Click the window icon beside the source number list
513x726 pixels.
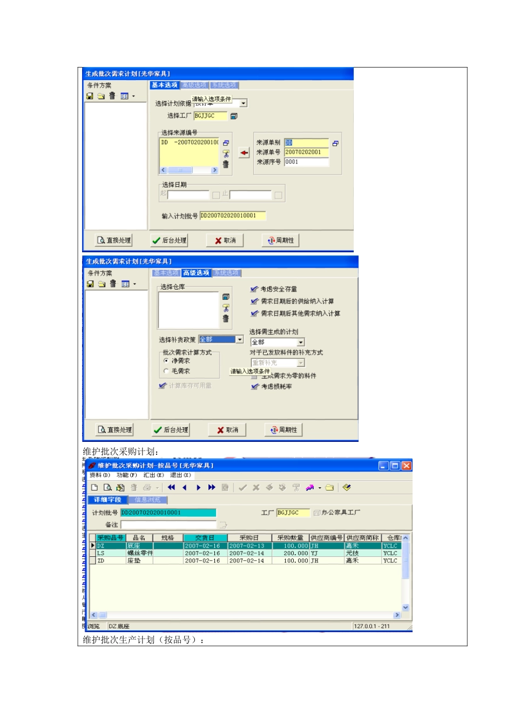coord(226,143)
